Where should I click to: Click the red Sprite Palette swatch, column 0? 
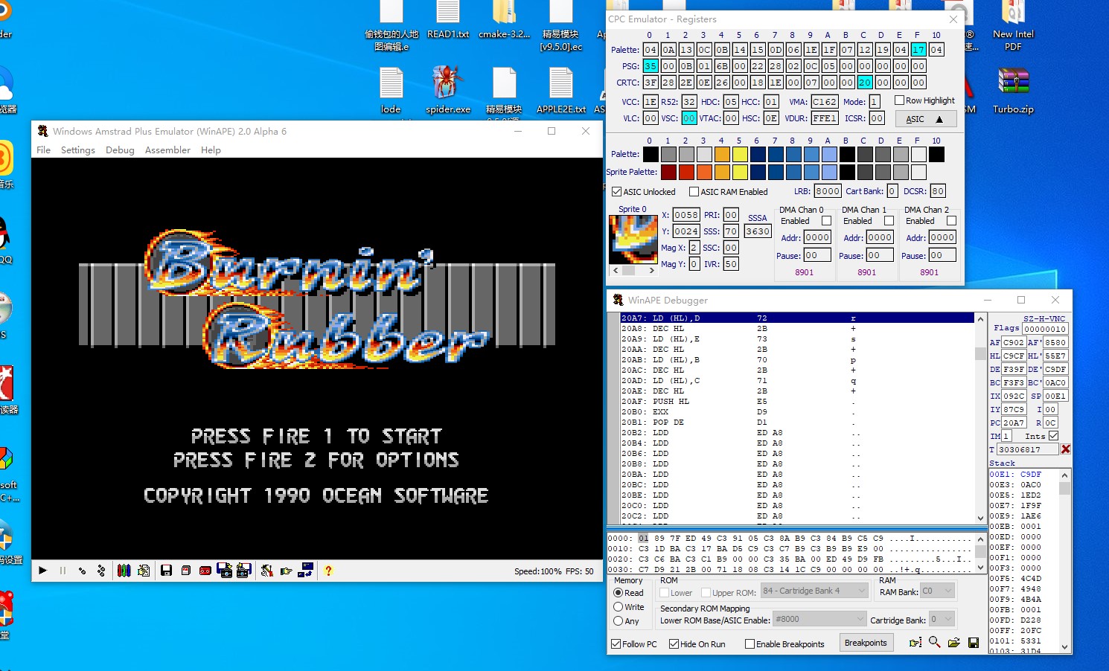pyautogui.click(x=668, y=172)
